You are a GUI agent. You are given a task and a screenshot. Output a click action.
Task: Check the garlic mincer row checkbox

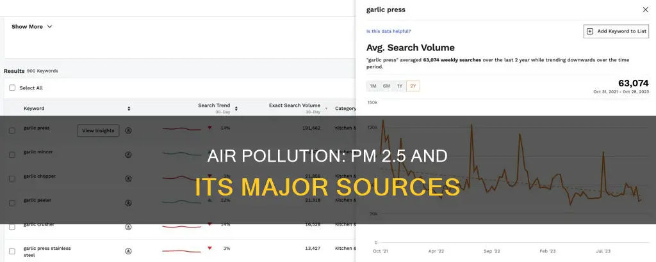(x=12, y=155)
